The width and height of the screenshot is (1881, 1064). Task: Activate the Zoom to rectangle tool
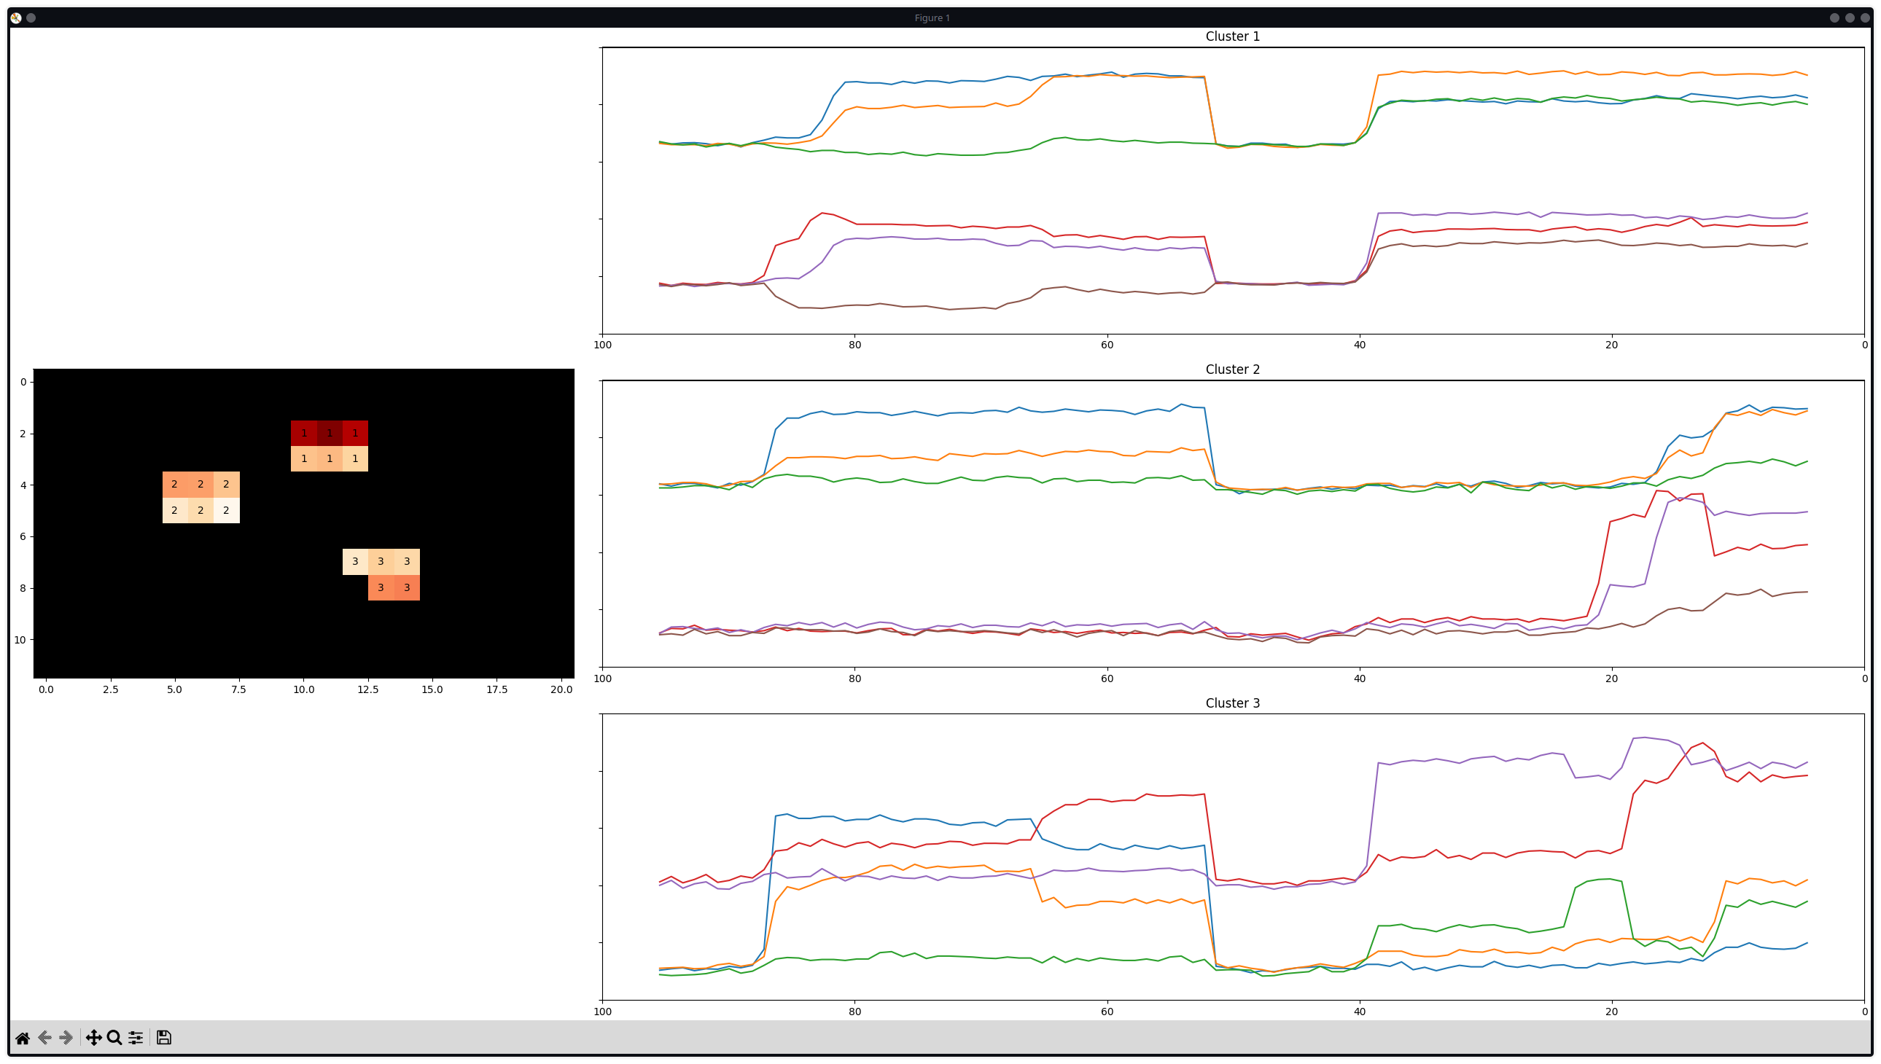(x=114, y=1038)
